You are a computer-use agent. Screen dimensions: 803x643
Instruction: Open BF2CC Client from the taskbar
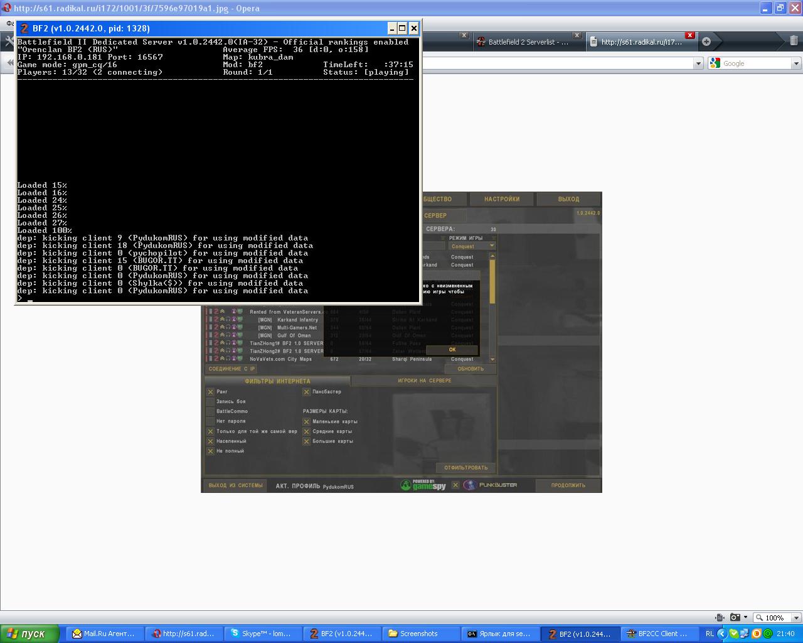click(657, 634)
